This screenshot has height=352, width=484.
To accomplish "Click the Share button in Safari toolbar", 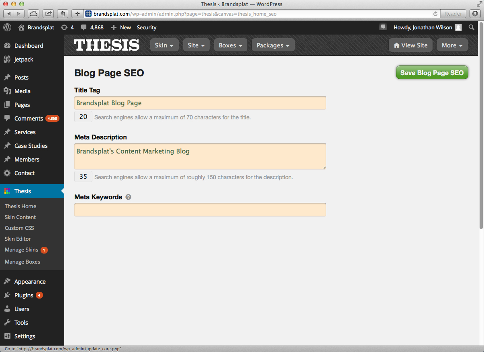I will pyautogui.click(x=48, y=14).
